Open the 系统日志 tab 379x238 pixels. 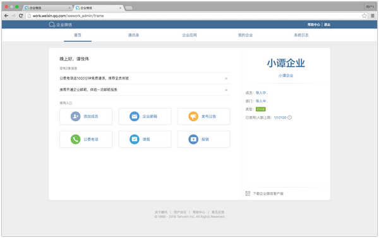click(301, 35)
